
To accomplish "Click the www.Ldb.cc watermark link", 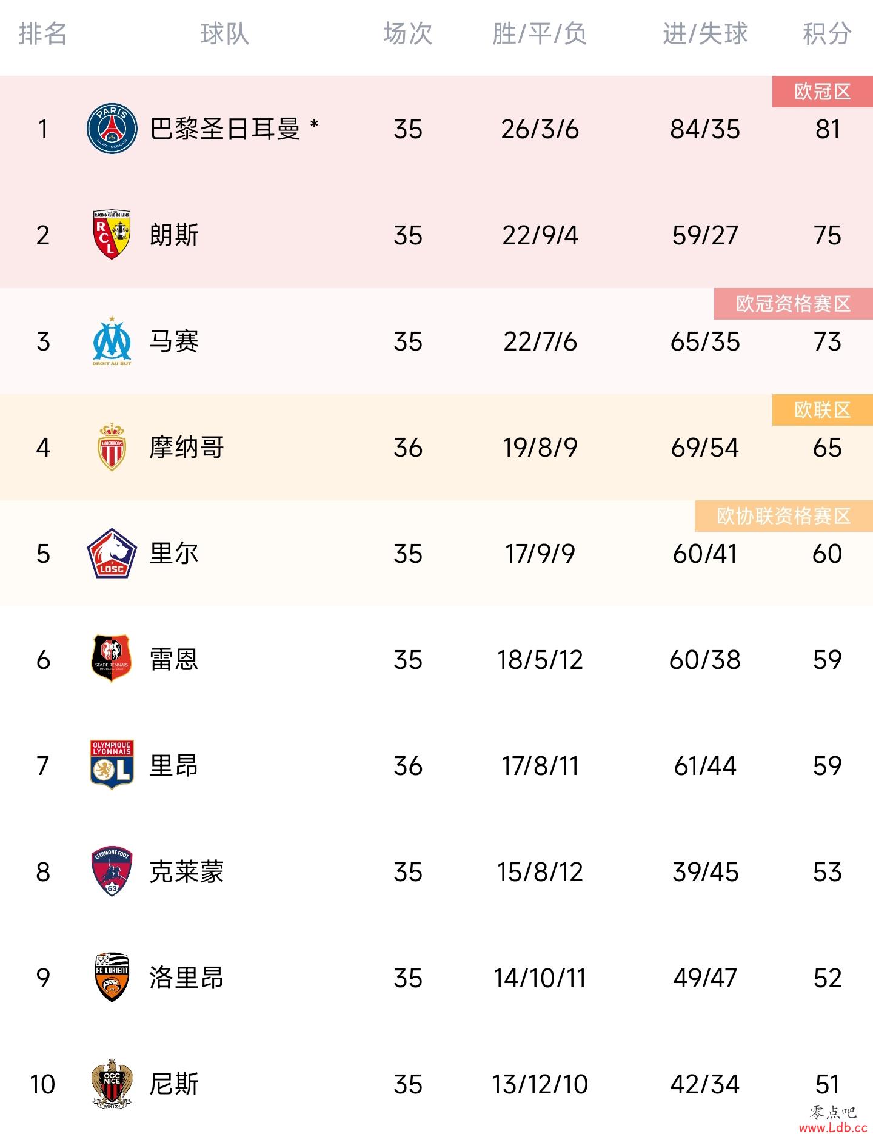I will click(833, 1127).
